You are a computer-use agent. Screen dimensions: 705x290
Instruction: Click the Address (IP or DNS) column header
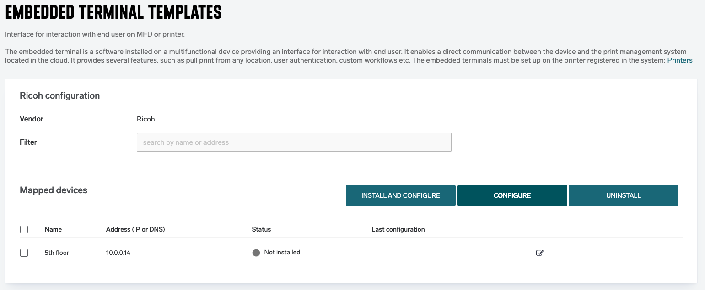(x=135, y=229)
